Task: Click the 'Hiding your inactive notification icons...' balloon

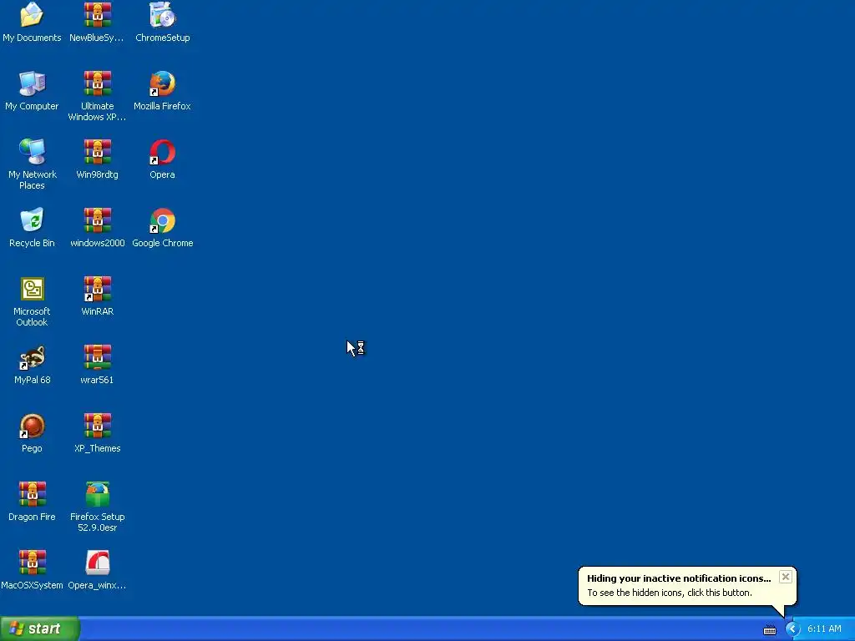Action: point(687,586)
